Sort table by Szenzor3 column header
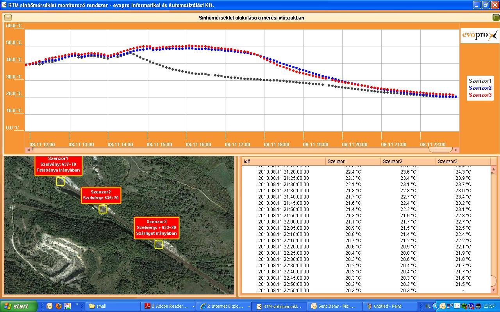The image size is (500, 312). pos(463,161)
